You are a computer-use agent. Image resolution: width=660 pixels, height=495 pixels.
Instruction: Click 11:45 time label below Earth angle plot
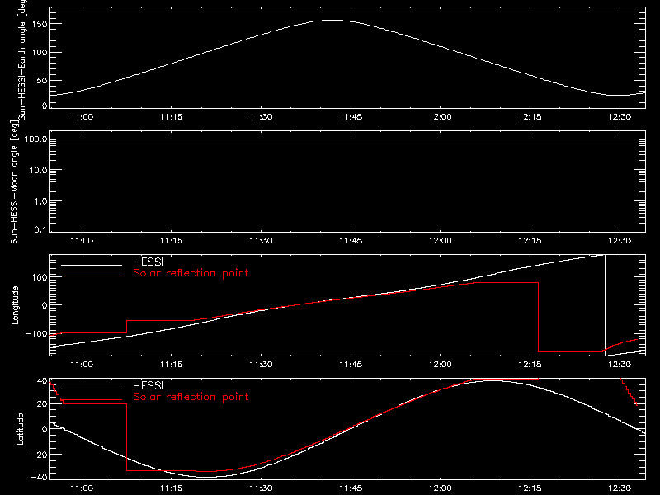pos(351,117)
